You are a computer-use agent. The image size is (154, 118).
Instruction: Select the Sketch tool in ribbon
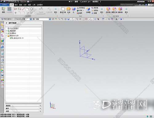pos(3,10)
